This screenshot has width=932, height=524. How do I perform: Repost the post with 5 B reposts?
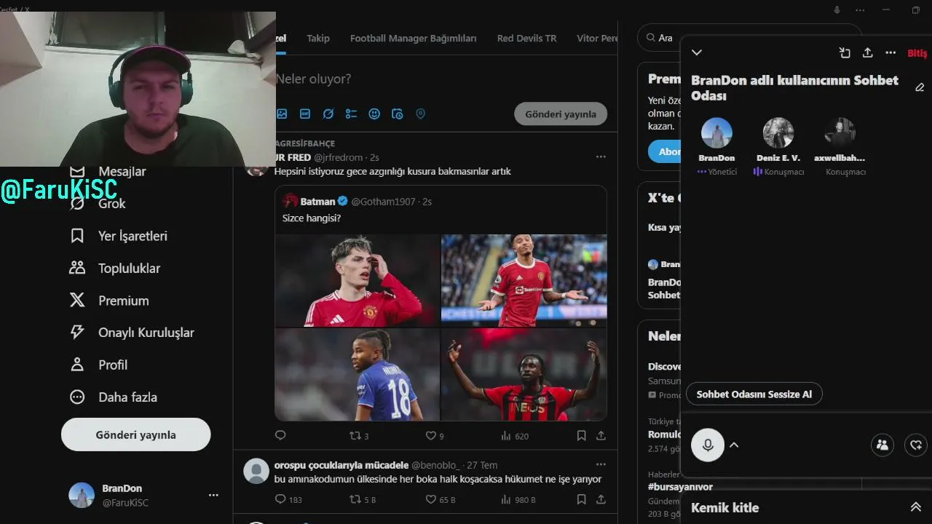pos(363,499)
